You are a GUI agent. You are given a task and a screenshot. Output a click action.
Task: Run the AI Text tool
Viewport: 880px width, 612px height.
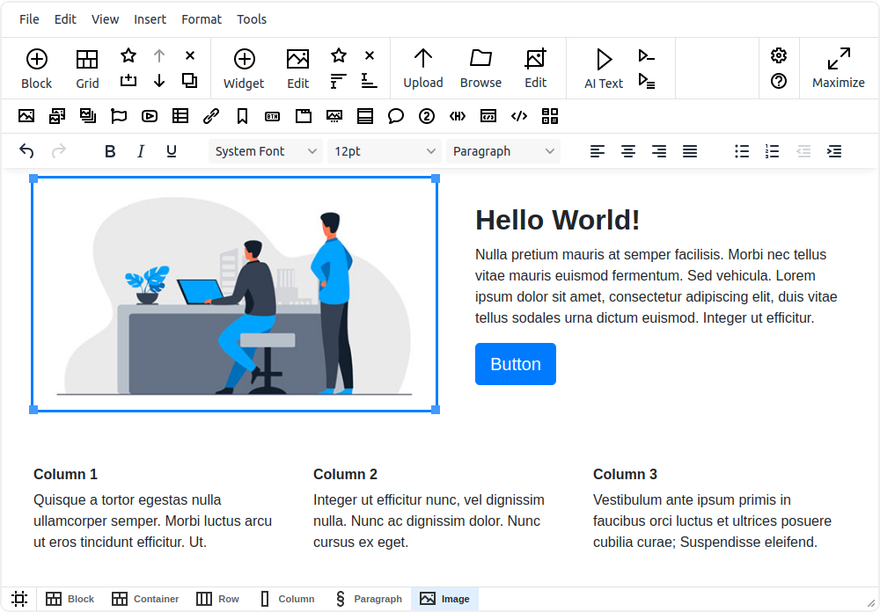[x=604, y=69]
